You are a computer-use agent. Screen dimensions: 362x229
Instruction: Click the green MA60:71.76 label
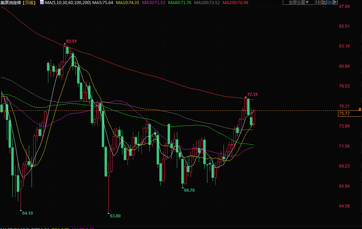pyautogui.click(x=180, y=2)
